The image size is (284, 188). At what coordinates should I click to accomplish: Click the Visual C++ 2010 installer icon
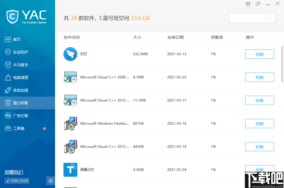[x=70, y=100]
